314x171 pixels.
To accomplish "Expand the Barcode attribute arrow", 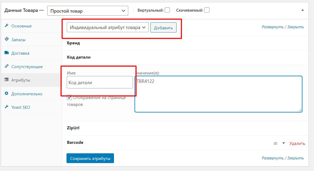I will (284, 143).
